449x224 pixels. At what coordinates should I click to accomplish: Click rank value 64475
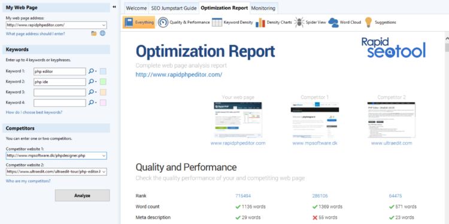tap(395, 196)
